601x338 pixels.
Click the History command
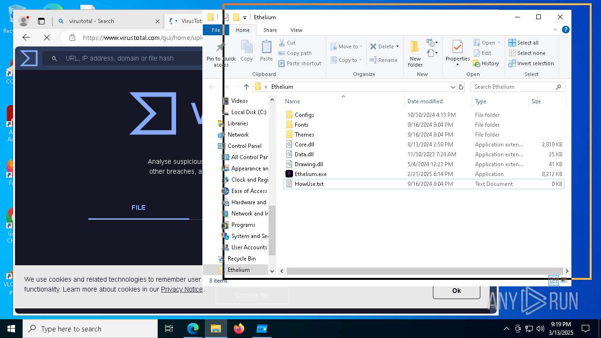click(x=486, y=63)
